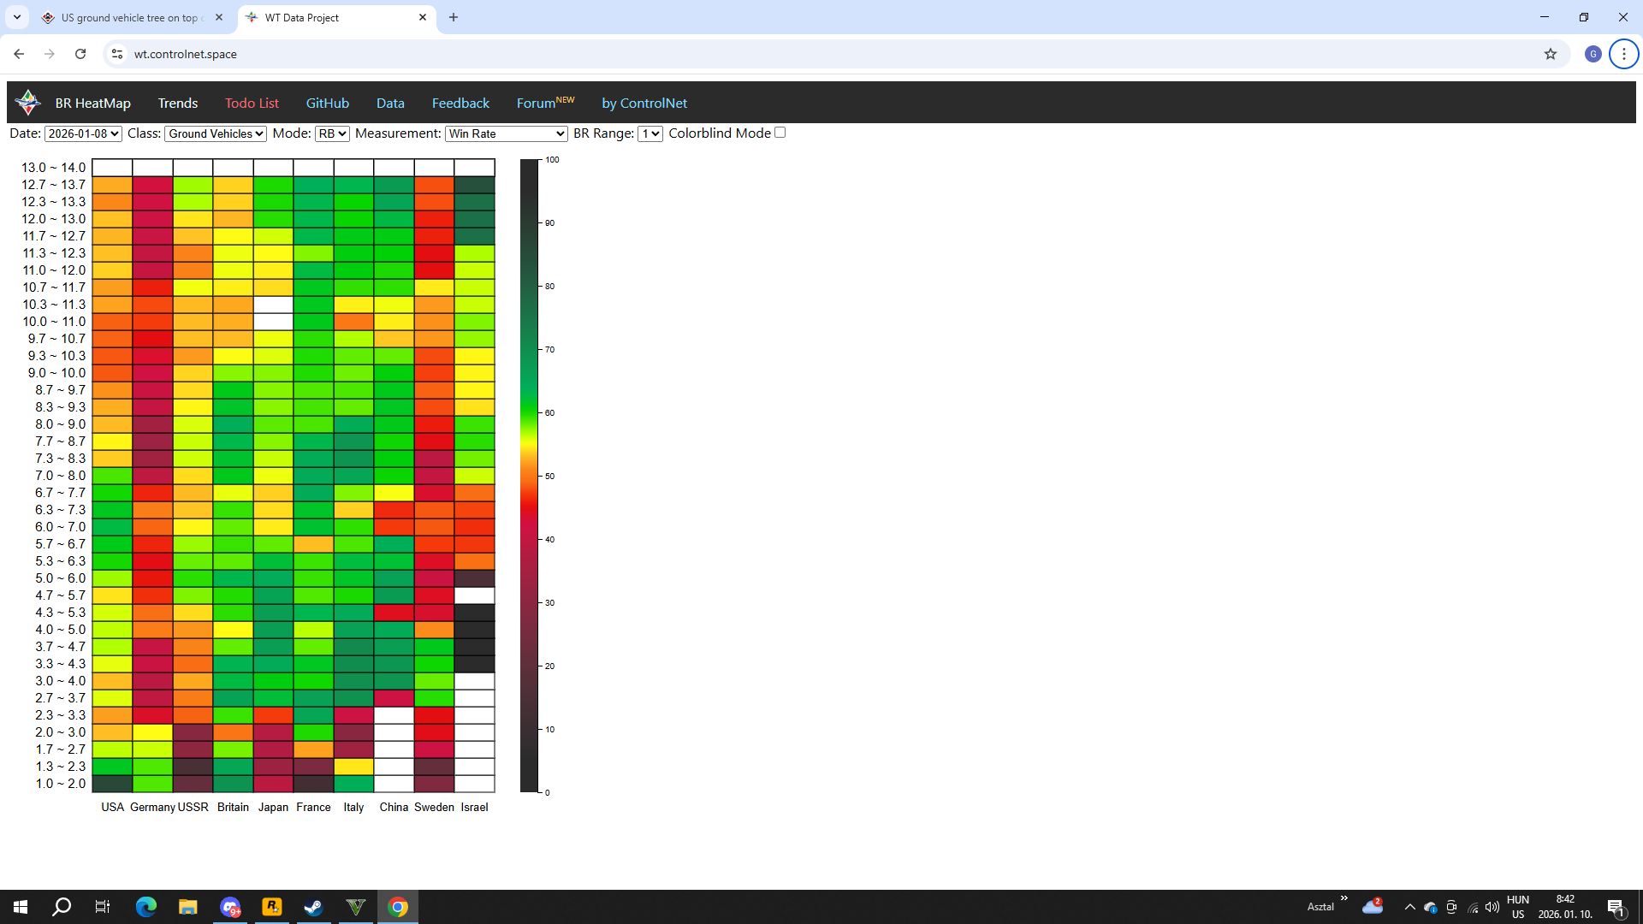Image resolution: width=1643 pixels, height=924 pixels.
Task: Open the BR Range dropdown
Action: pos(650,133)
